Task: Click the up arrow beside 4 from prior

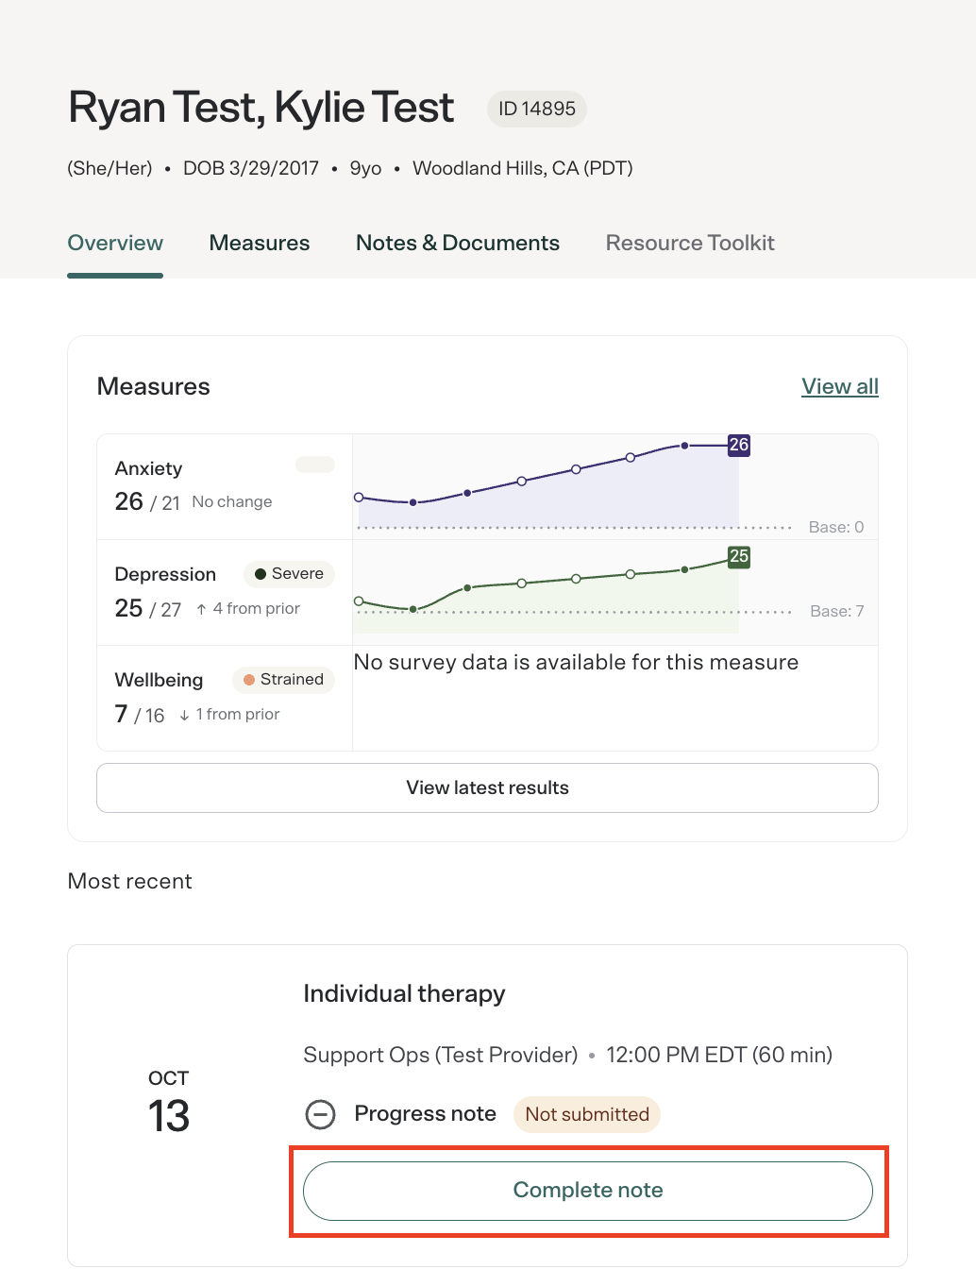Action: tap(201, 609)
